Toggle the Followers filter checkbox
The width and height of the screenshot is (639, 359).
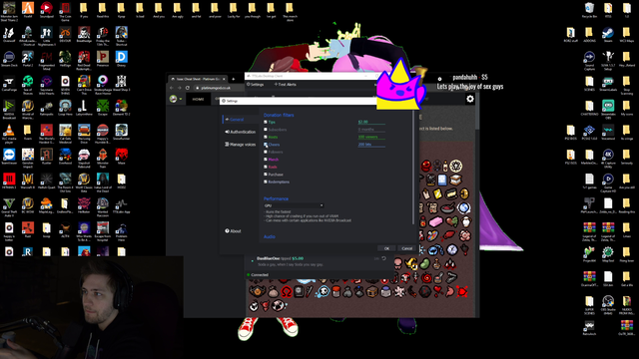pos(266,152)
